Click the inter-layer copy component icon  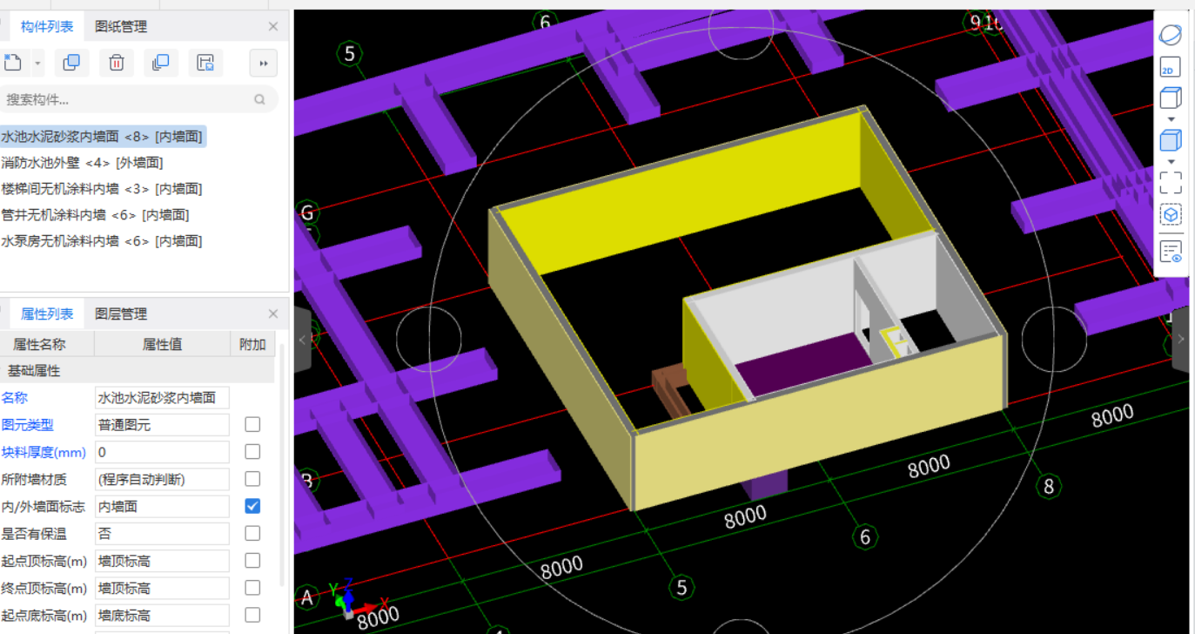161,63
